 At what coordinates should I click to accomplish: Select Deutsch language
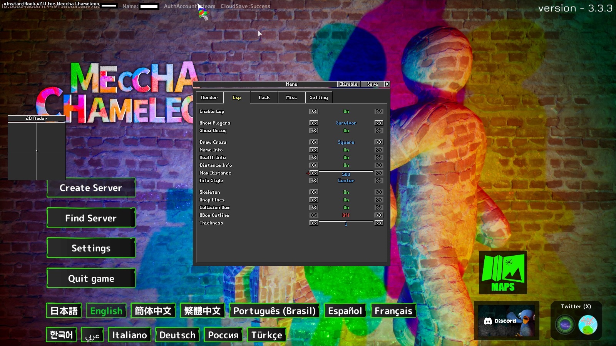[177, 335]
